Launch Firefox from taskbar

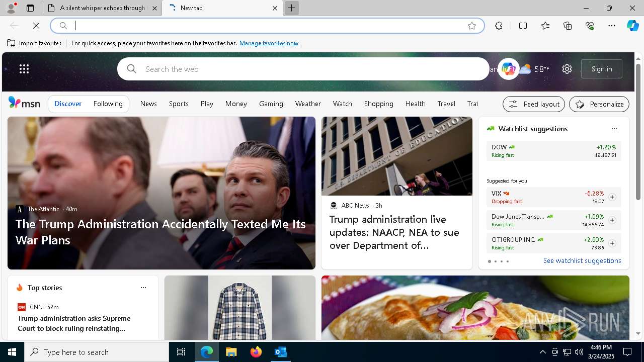click(256, 352)
